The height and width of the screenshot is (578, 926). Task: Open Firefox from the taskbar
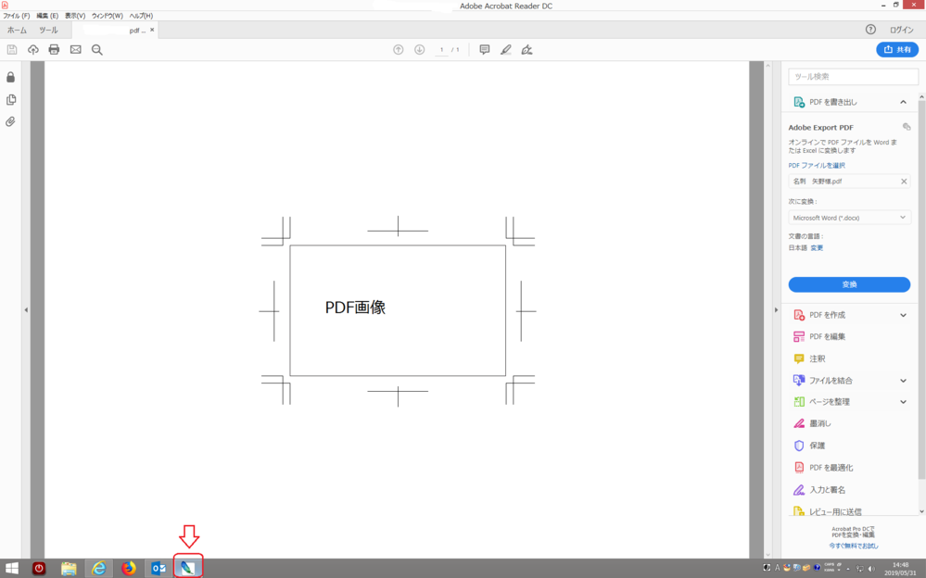pyautogui.click(x=129, y=568)
